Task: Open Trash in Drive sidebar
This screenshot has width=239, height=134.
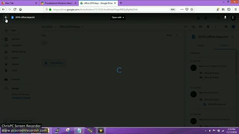Action: pyautogui.click(x=14, y=70)
